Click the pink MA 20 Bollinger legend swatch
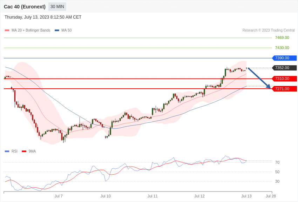298x202 pixels. tap(7, 31)
